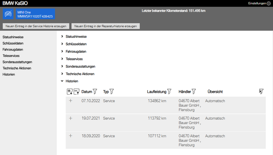Open the Datum column filter

pos(95,91)
